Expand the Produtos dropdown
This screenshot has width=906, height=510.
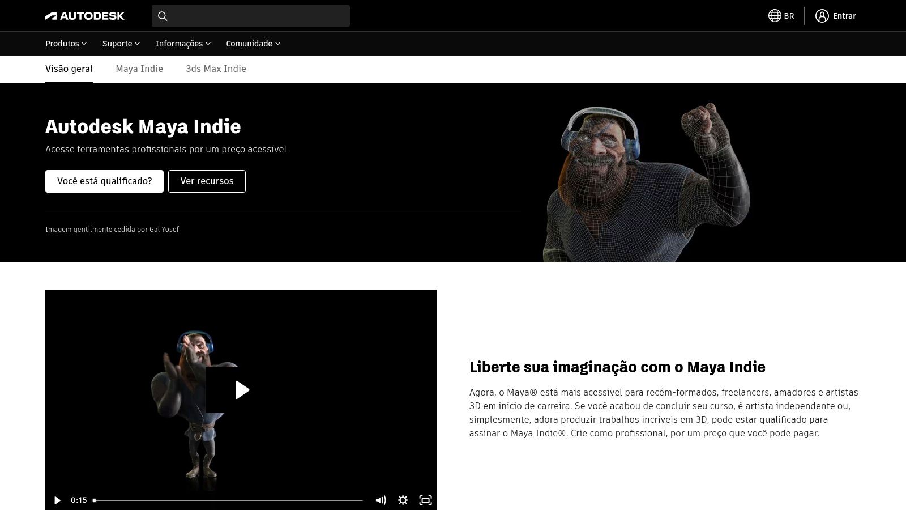click(65, 44)
